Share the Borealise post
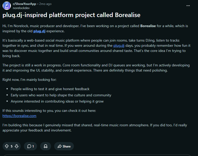 (x=64, y=146)
